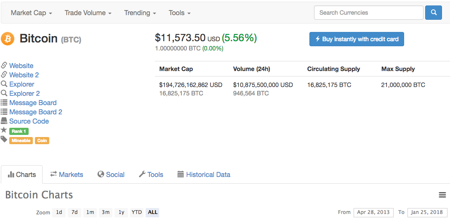The image size is (450, 219).
Task: Click the green Rank 1 badge
Action: click(19, 131)
